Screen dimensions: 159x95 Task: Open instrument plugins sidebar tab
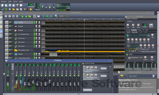click(1, 13)
